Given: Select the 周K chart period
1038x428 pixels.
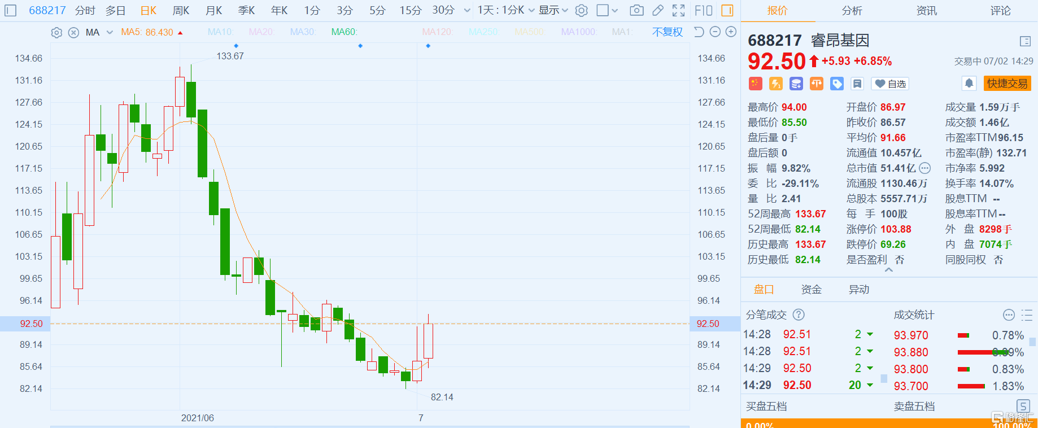Looking at the screenshot, I should (x=181, y=10).
